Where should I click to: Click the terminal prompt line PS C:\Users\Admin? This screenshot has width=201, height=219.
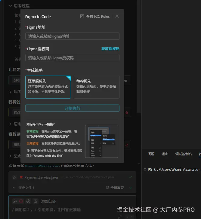(174, 169)
